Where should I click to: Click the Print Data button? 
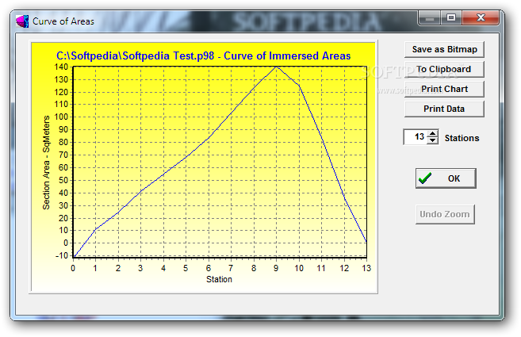[444, 109]
